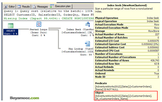Click the SELECT CustomerID query text line

(49, 15)
